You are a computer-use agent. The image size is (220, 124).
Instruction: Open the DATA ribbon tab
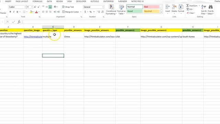click(x=49, y=1)
